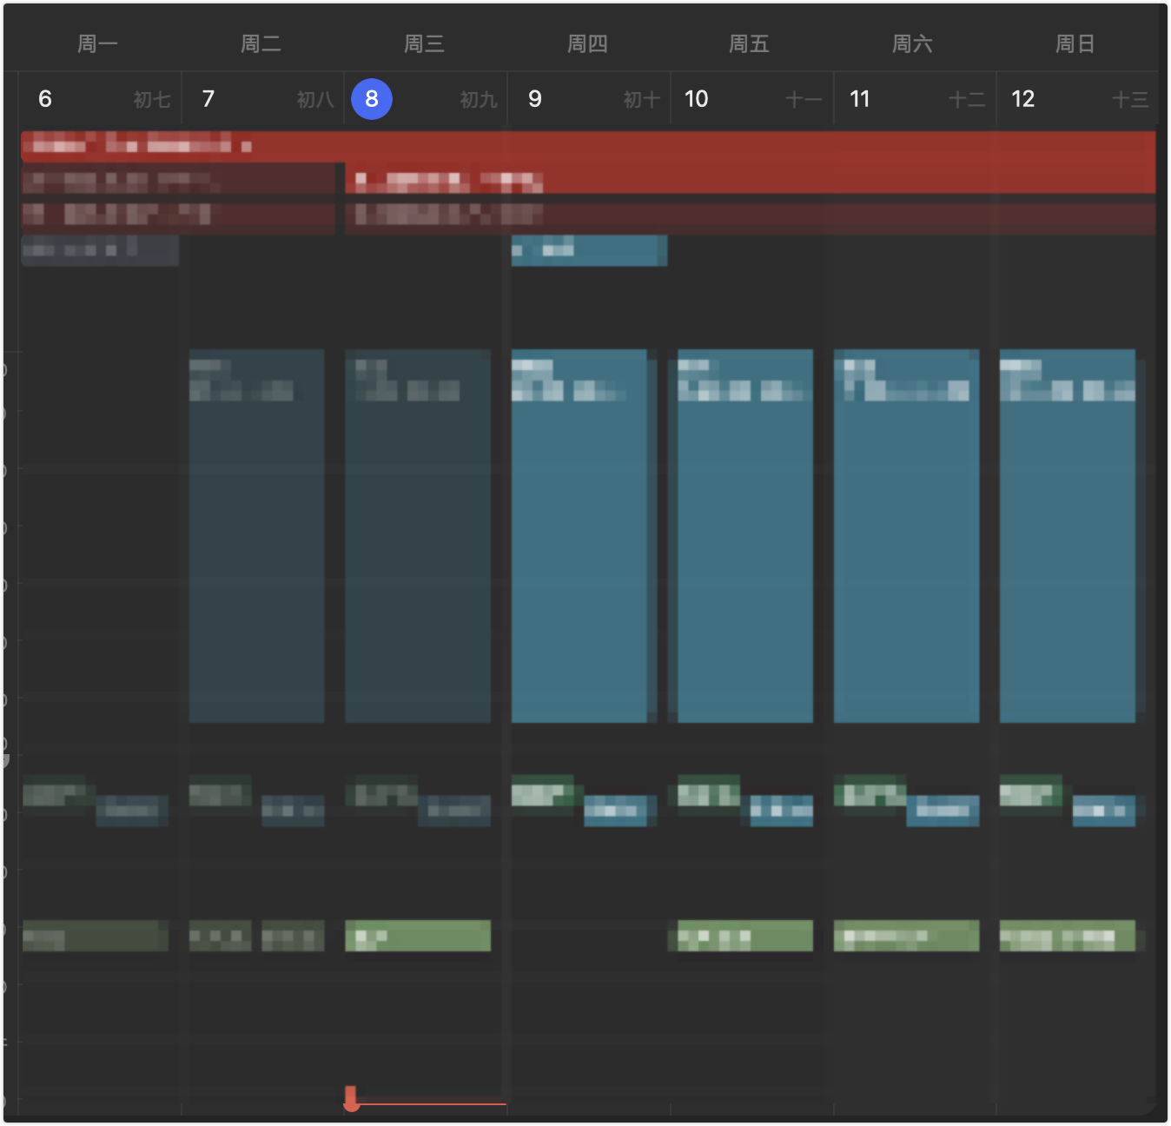Open the large blue event block on Friday
The image size is (1171, 1126).
[x=744, y=535]
